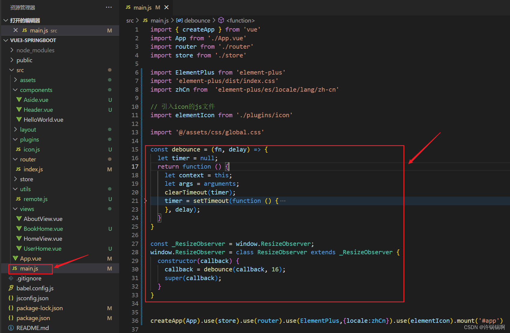Click line number 36 in the gutter
510x333 pixels.
point(135,321)
